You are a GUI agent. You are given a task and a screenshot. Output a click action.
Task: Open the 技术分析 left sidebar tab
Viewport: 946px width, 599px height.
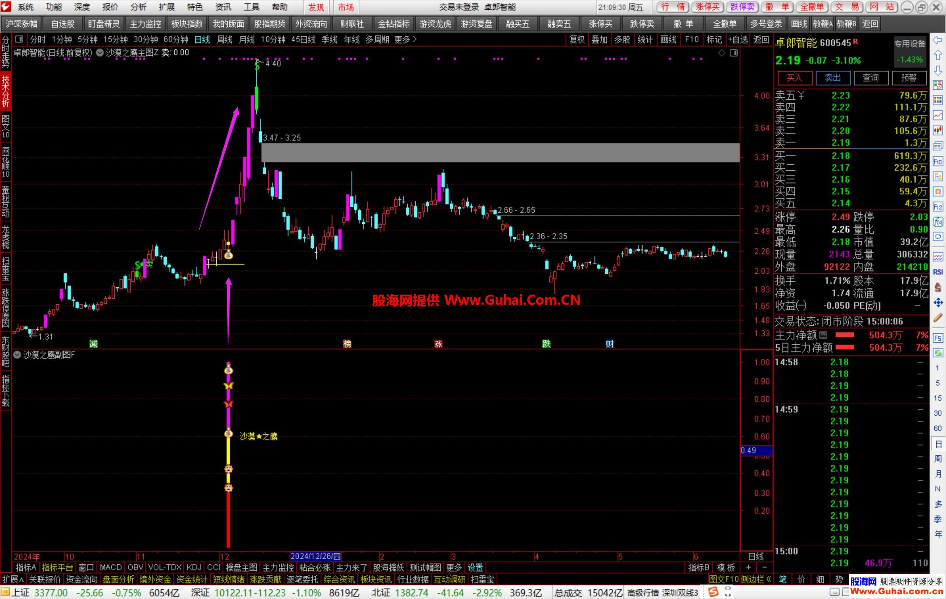tap(6, 91)
